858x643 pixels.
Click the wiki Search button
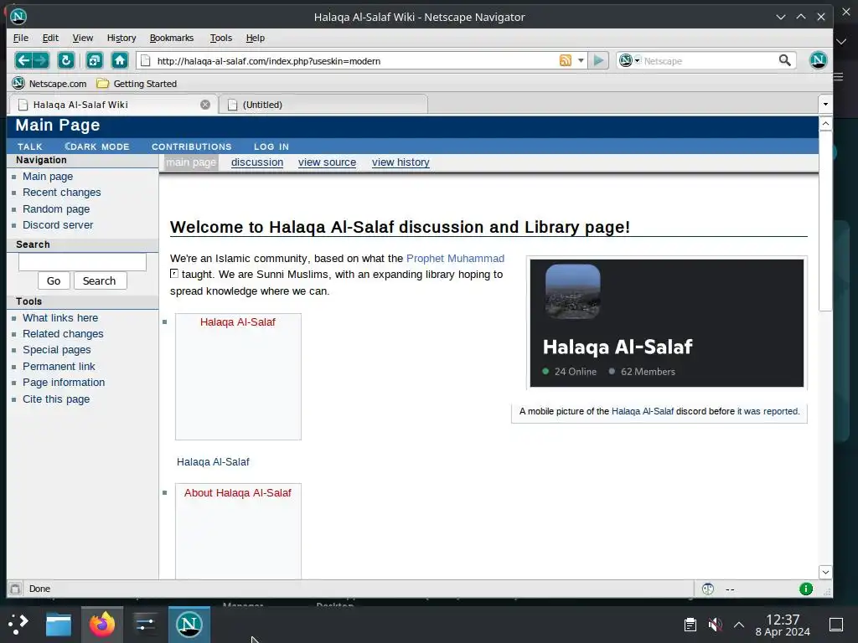[x=100, y=280]
